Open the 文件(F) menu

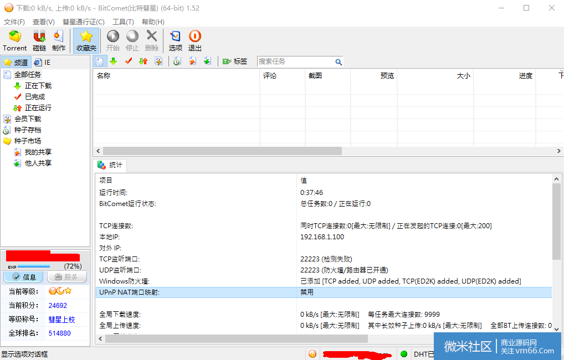click(14, 22)
